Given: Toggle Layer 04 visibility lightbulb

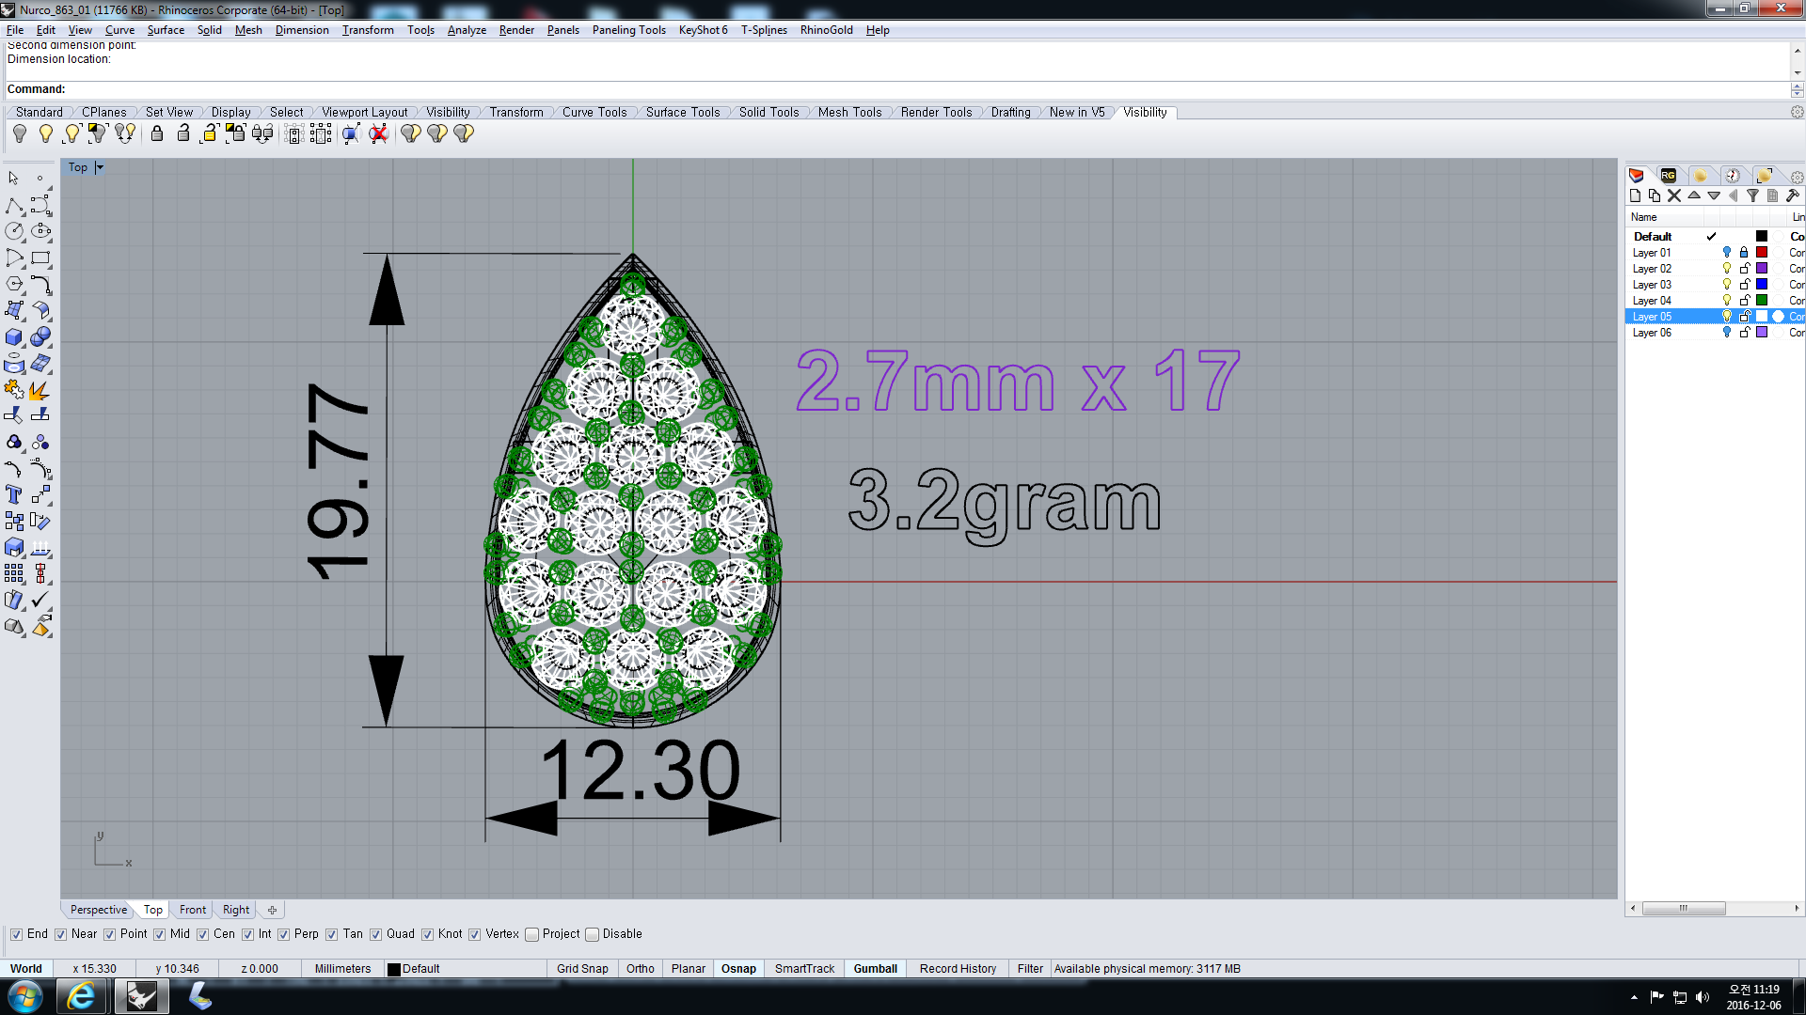Looking at the screenshot, I should point(1727,301).
